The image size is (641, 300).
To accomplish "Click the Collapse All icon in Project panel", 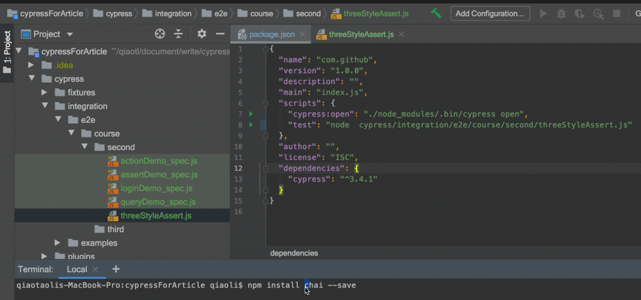I will tap(178, 34).
